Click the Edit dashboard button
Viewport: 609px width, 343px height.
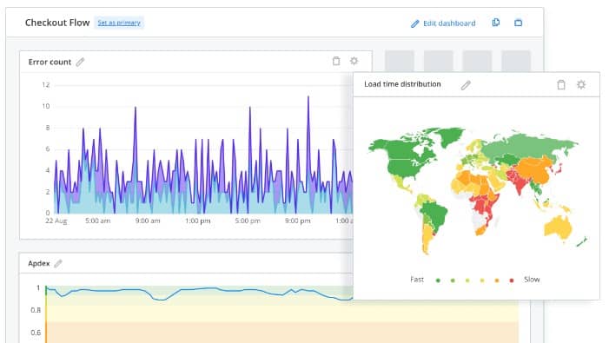coord(443,23)
